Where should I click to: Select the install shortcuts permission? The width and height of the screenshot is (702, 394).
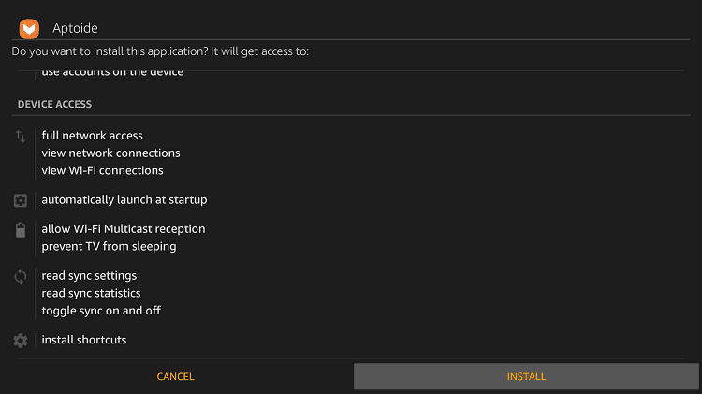[84, 340]
